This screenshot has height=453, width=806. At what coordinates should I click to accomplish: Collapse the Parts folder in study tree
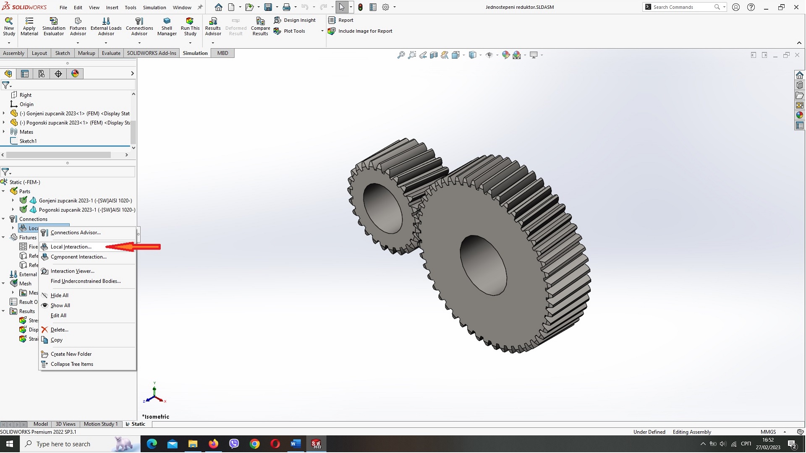(x=4, y=191)
